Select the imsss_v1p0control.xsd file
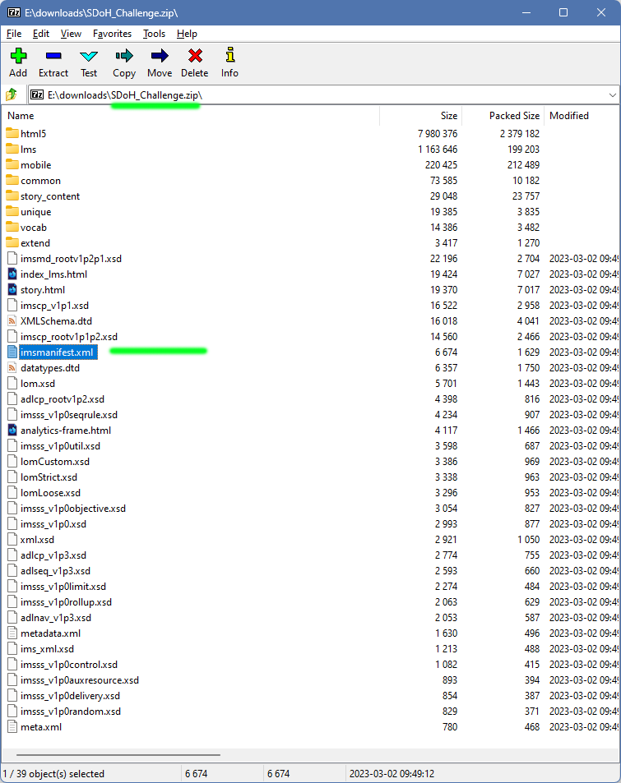The width and height of the screenshot is (621, 783). pos(69,665)
